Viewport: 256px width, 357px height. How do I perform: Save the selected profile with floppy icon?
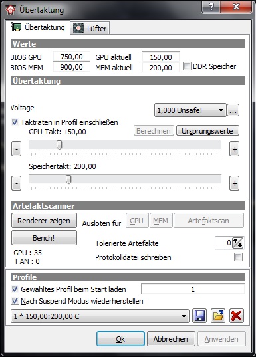pos(199,316)
